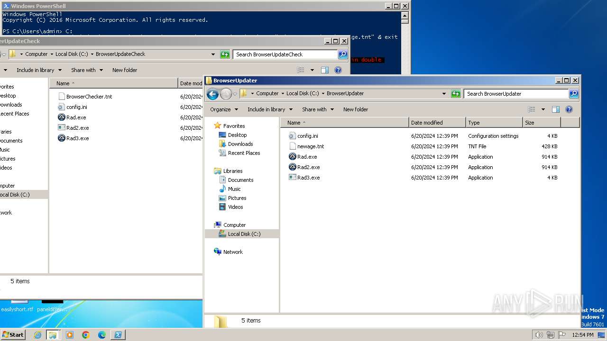Open Help in BrowserUpdater window

tap(569, 109)
